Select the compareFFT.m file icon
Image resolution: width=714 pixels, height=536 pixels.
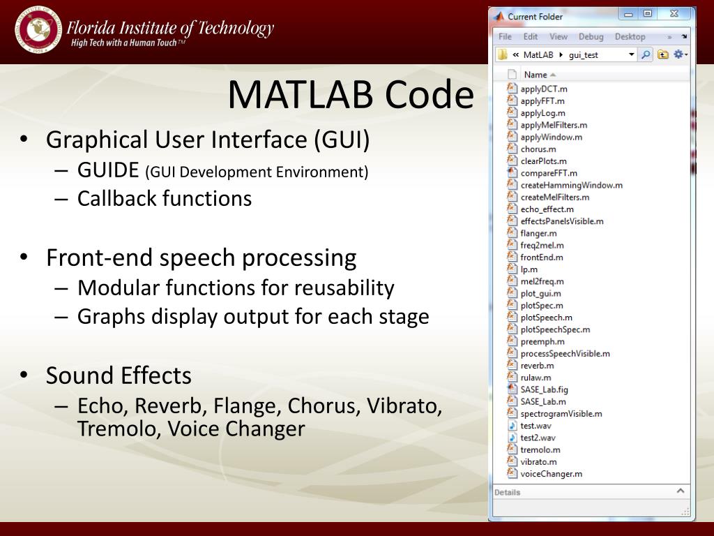[x=512, y=172]
